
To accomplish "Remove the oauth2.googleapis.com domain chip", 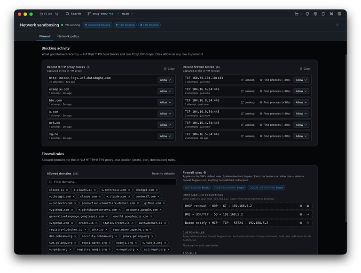I will (151, 217).
